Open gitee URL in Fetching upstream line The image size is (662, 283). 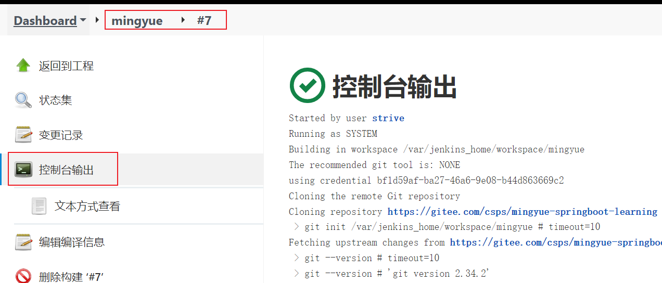pyautogui.click(x=556, y=242)
